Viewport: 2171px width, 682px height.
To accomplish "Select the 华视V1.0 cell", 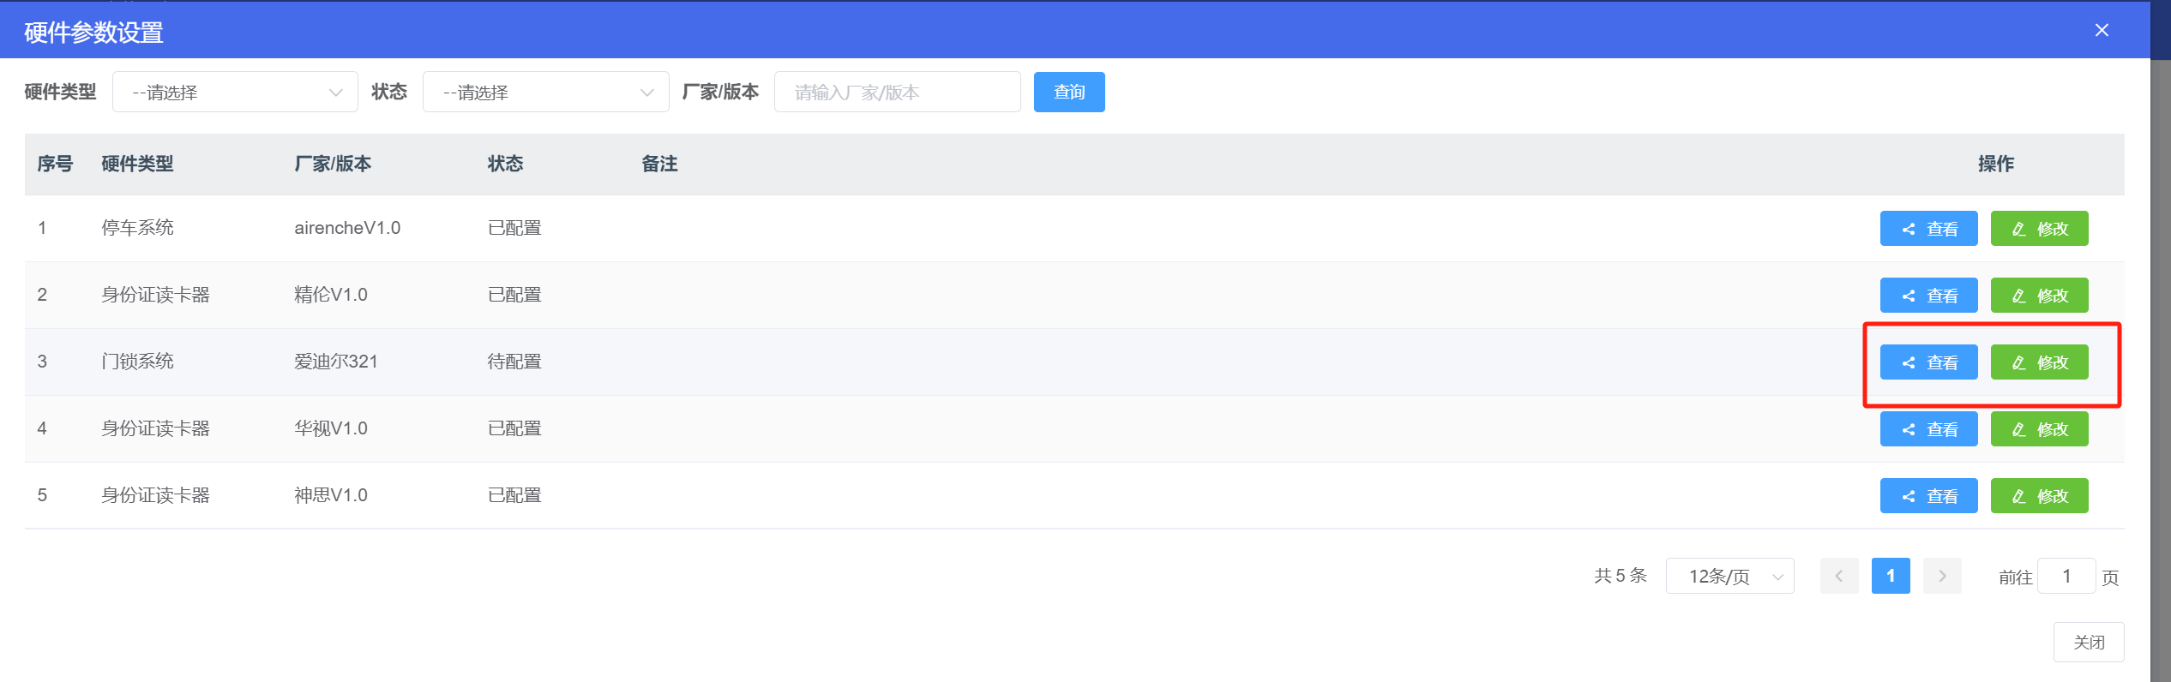I will 331,428.
